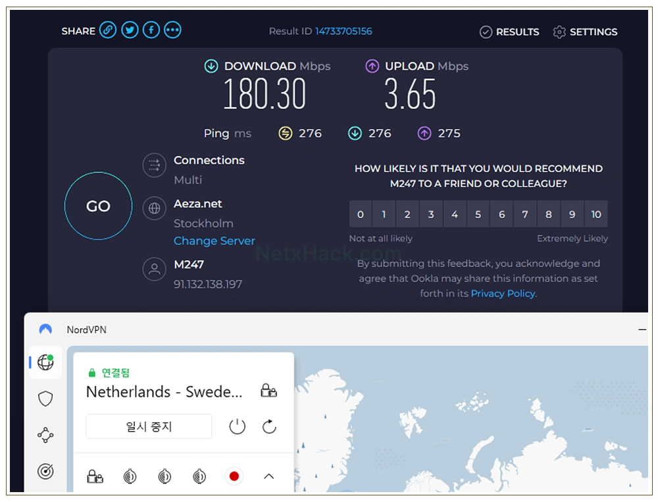This screenshot has height=502, width=658.
Task: Select rating 2 for recommendation
Action: click(407, 214)
